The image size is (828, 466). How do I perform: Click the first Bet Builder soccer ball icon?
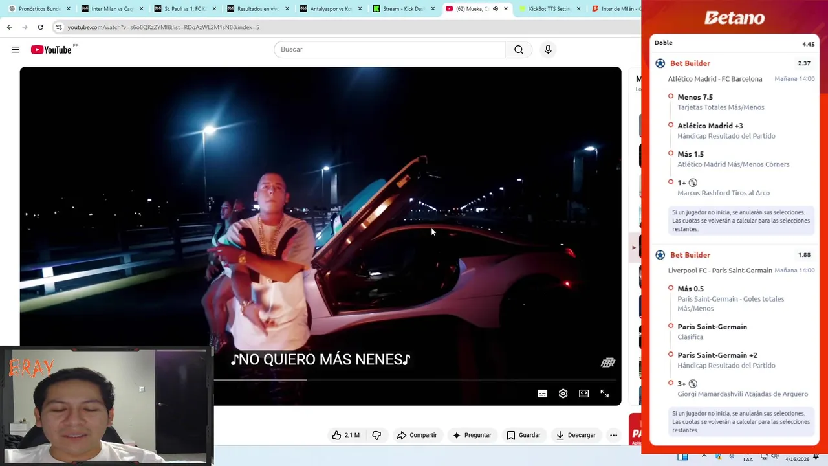pyautogui.click(x=660, y=63)
